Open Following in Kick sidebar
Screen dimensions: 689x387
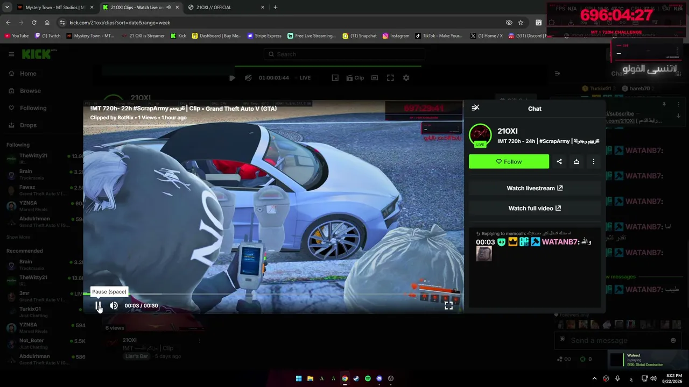33,108
